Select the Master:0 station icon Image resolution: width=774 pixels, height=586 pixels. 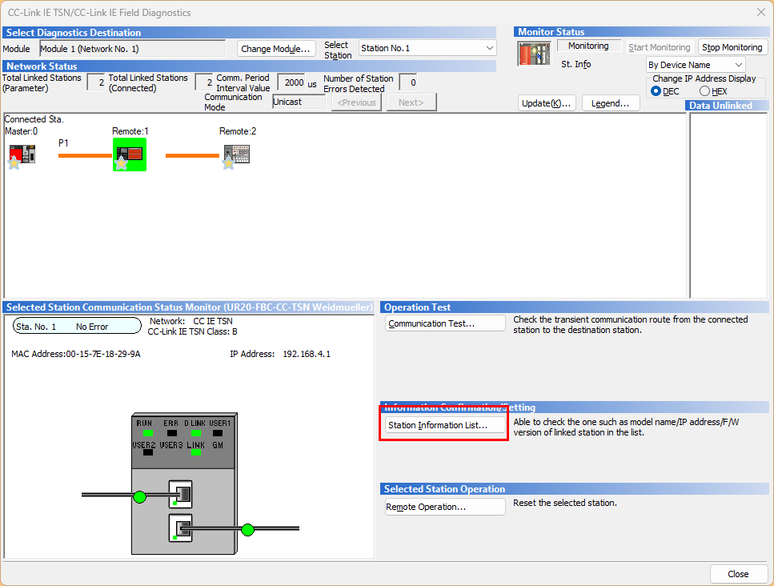pyautogui.click(x=22, y=155)
